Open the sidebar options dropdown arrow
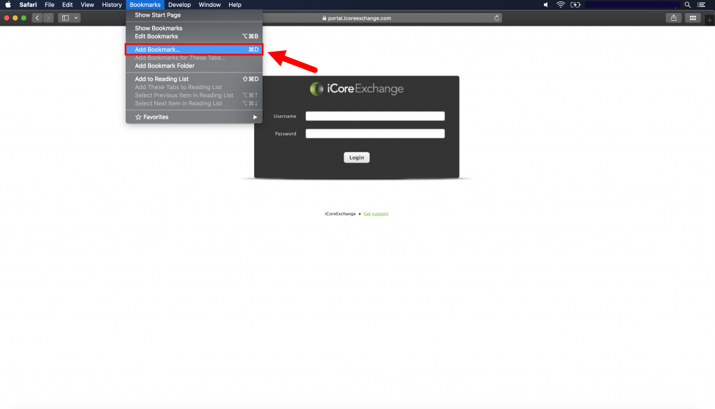Image resolution: width=715 pixels, height=409 pixels. (x=76, y=17)
